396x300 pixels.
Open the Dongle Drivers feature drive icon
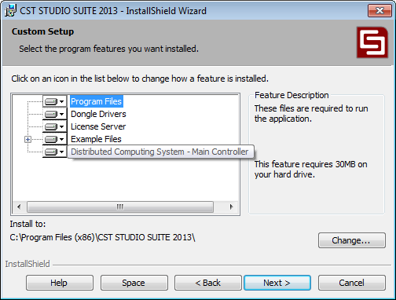click(x=54, y=114)
